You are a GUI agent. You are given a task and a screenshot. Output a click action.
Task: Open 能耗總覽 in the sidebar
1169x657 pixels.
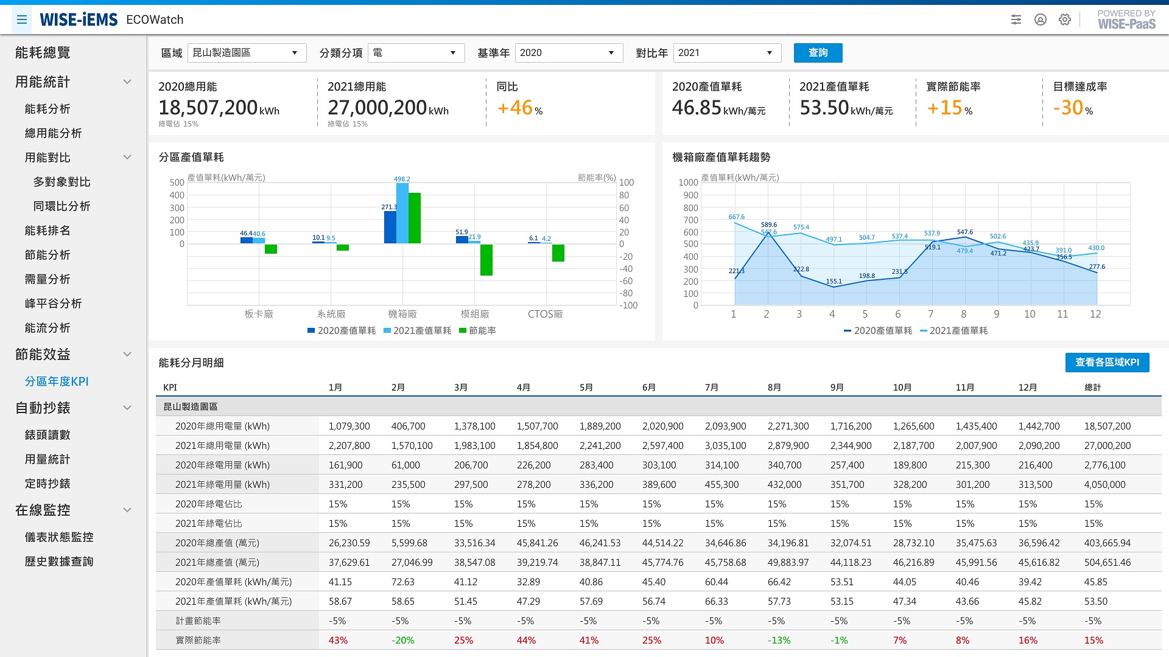tap(43, 53)
